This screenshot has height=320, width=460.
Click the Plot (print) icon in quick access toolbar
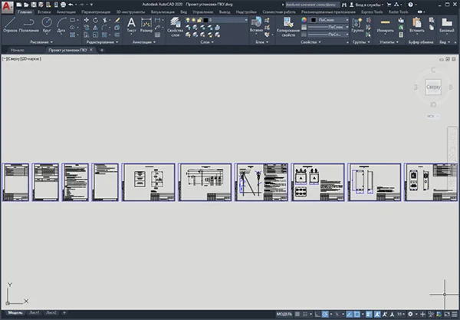63,5
